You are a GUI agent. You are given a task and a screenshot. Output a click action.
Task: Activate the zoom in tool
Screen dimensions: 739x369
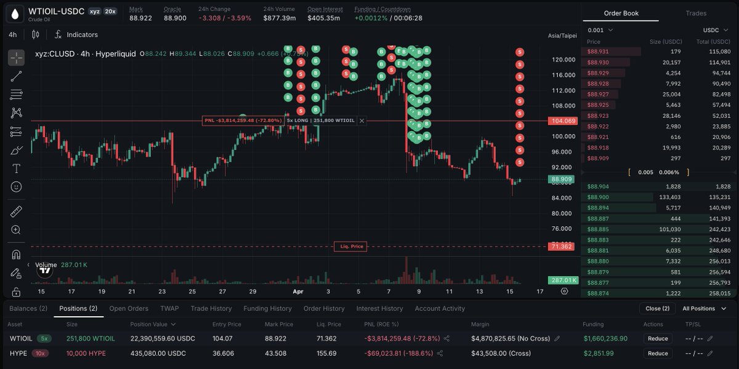click(x=16, y=230)
